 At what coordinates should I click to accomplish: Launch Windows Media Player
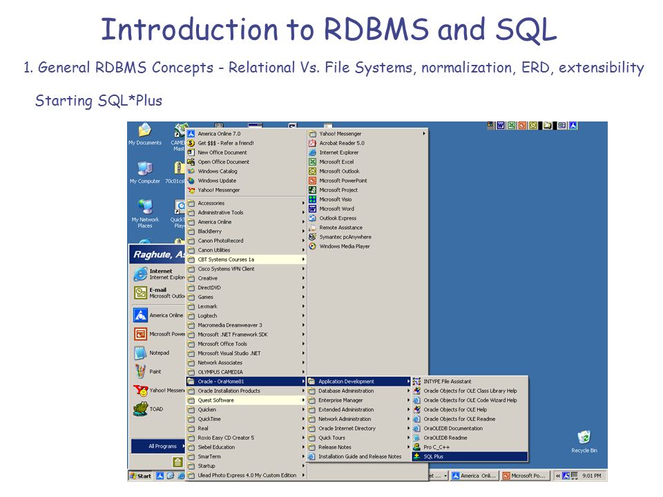pos(367,246)
